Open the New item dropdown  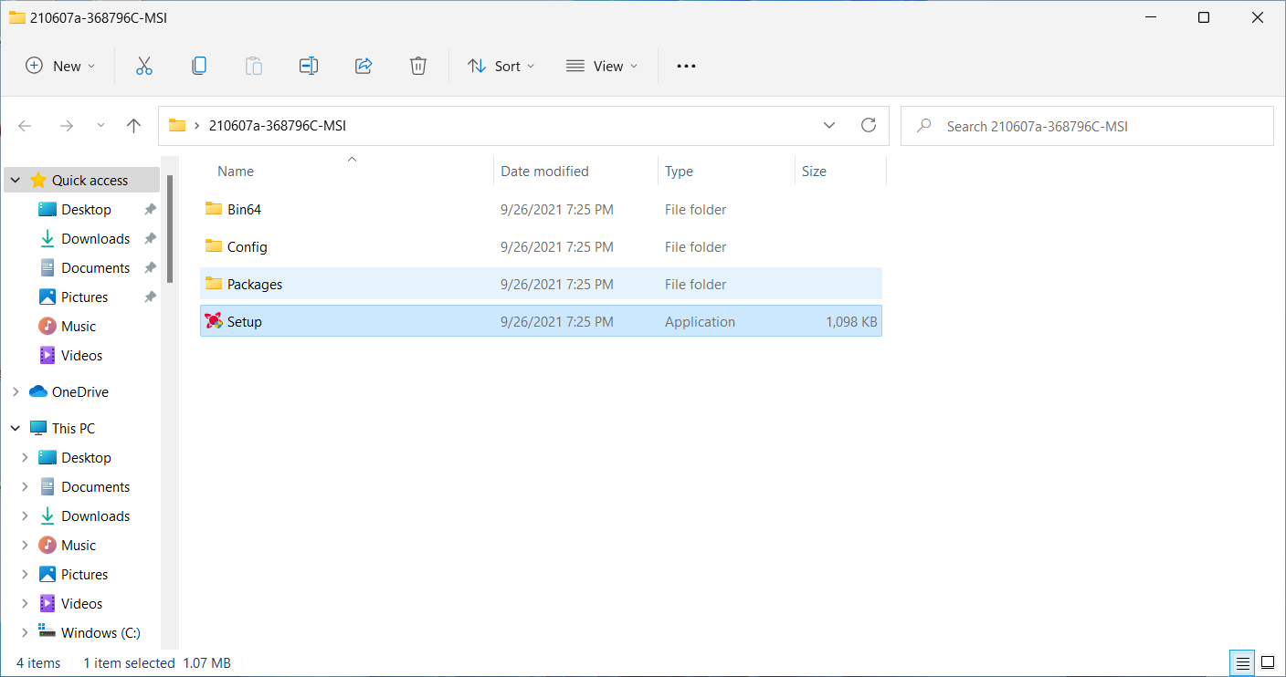tap(60, 66)
